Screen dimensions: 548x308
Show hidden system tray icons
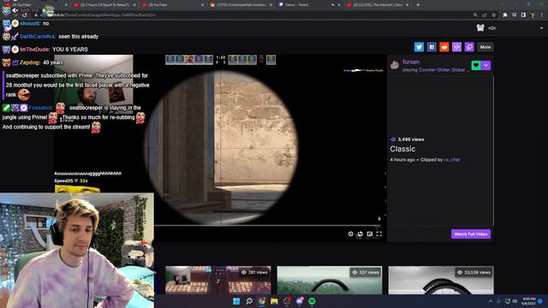pyautogui.click(x=491, y=301)
